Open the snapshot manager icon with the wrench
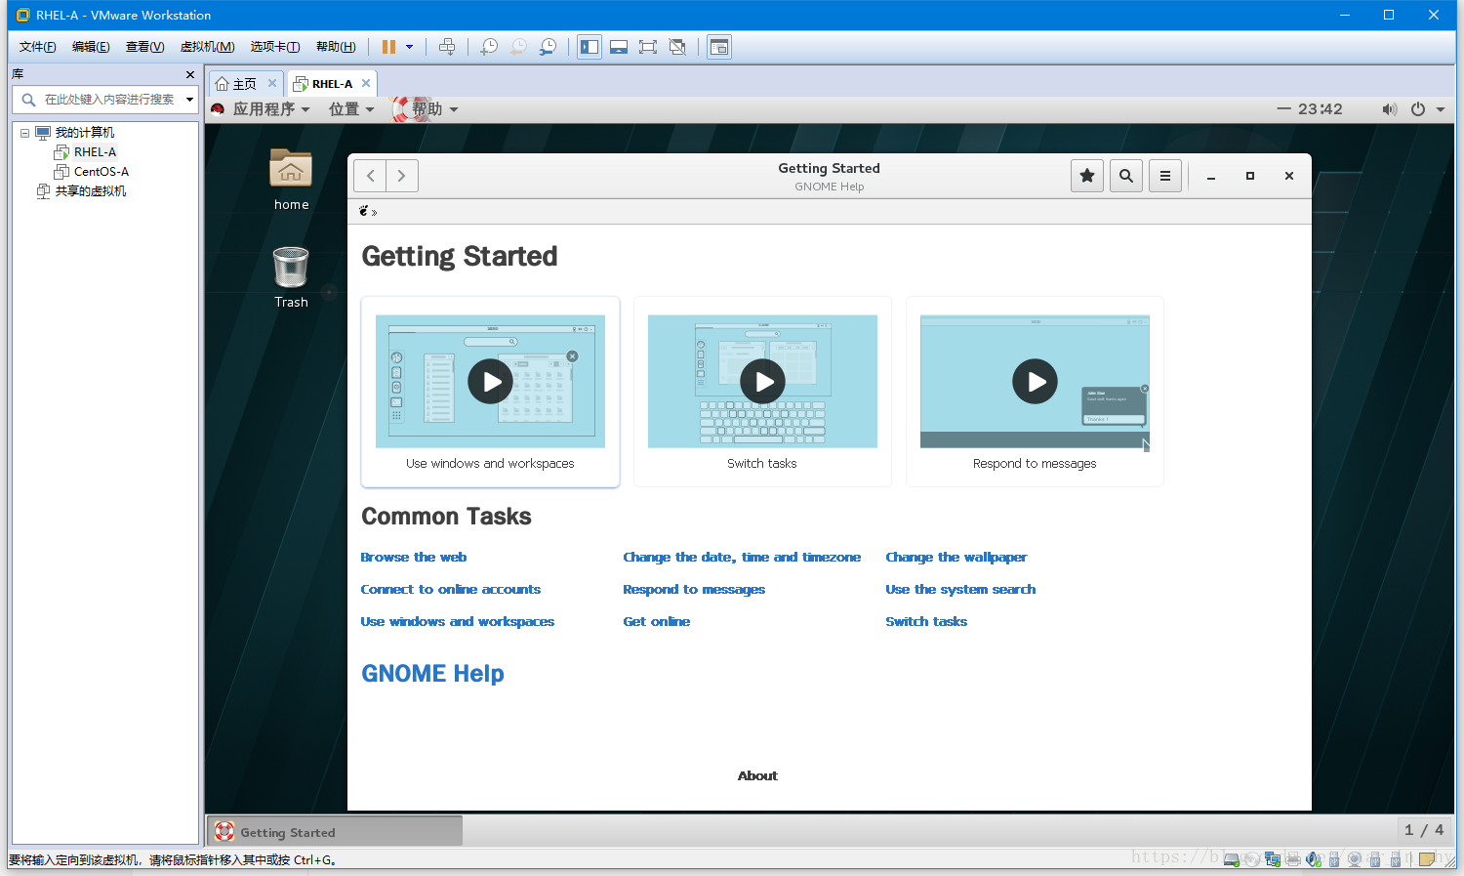 pos(549,47)
